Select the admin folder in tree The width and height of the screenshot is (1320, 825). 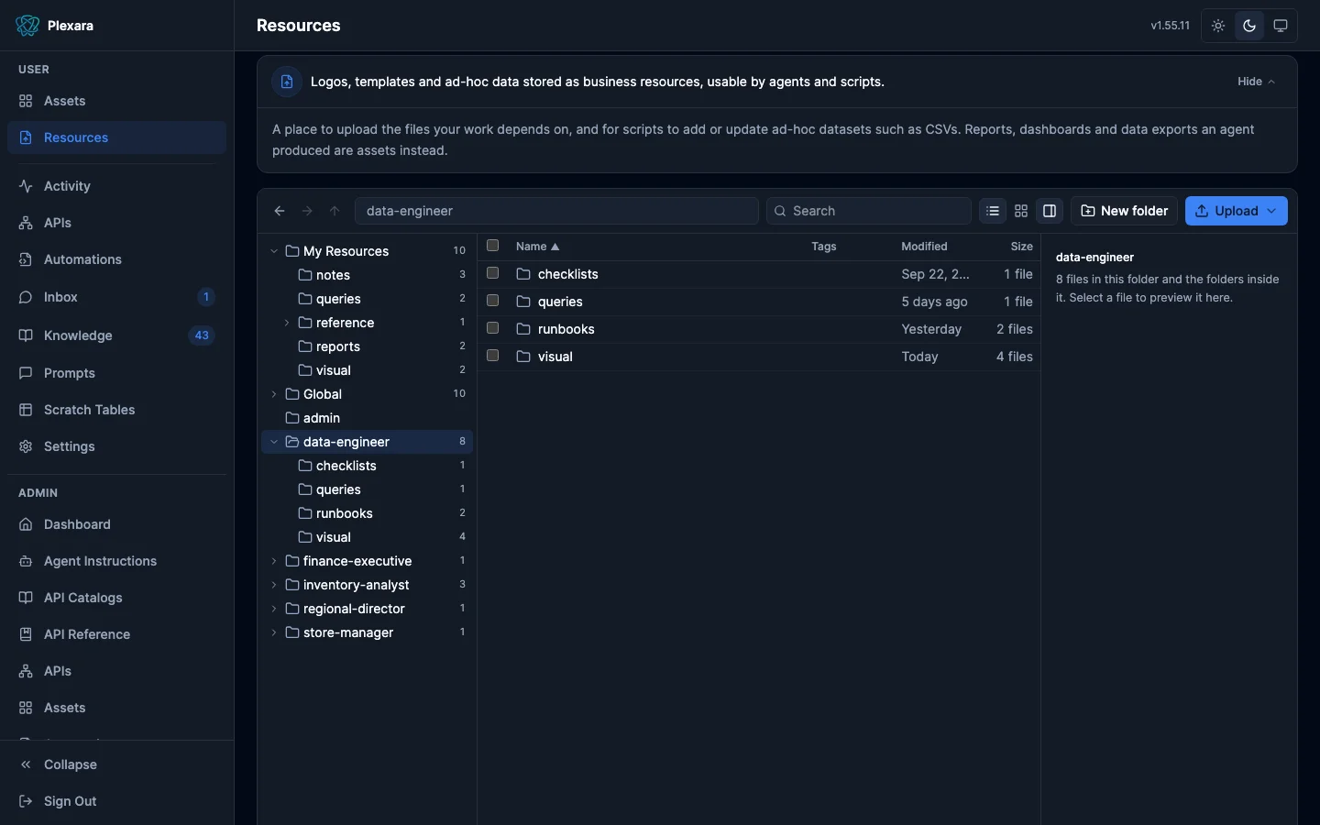click(368, 418)
